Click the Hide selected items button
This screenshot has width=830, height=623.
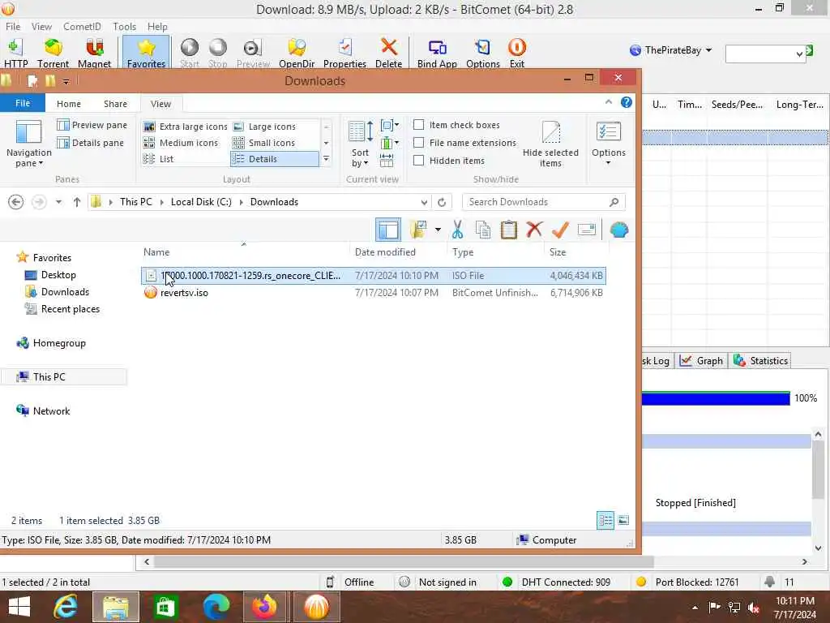[x=550, y=144]
